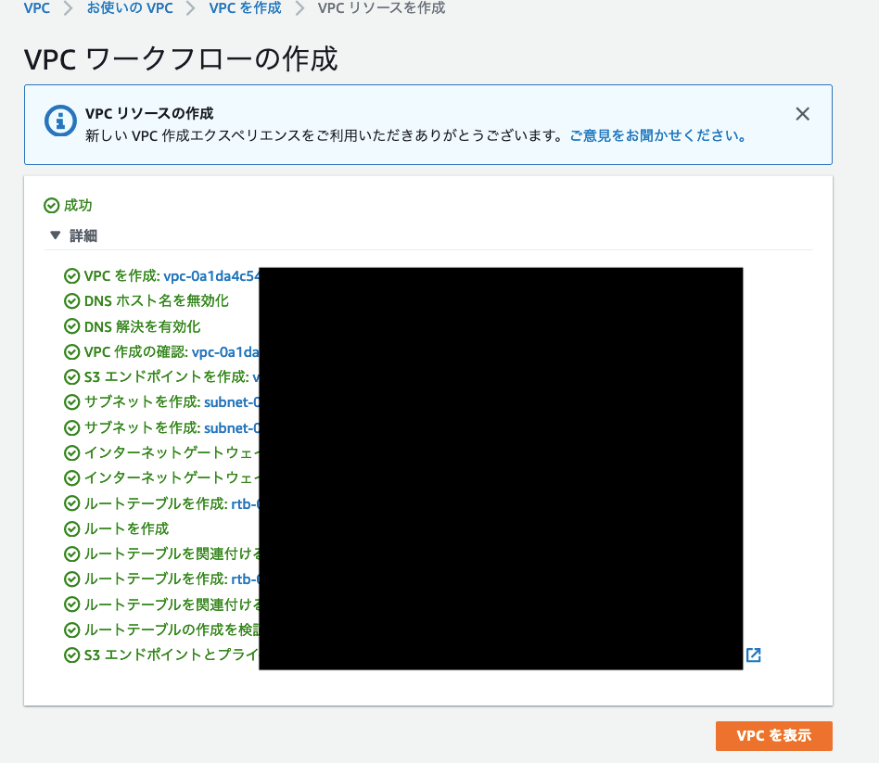
Task: Click the 成功 status check icon
Action: 52,206
